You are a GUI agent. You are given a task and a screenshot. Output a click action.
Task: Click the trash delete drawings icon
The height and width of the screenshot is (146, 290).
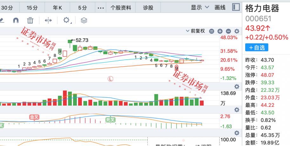(30, 20)
